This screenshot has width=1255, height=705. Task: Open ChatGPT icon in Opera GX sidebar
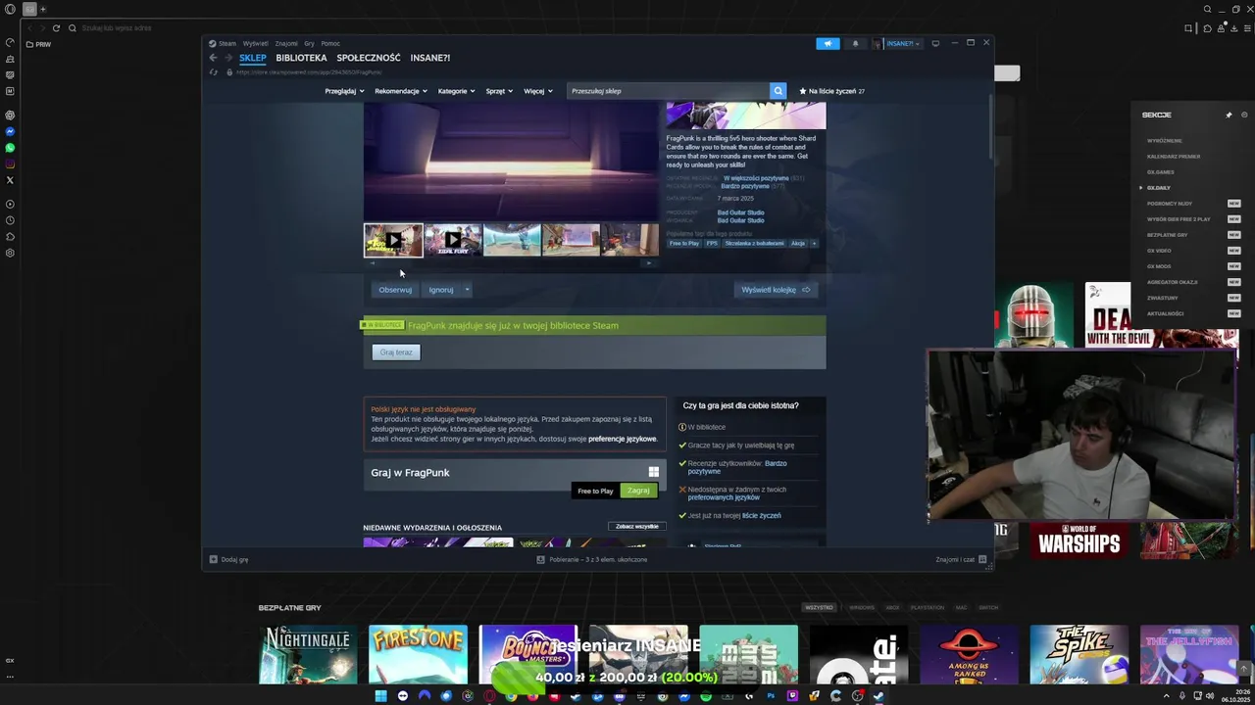point(10,115)
